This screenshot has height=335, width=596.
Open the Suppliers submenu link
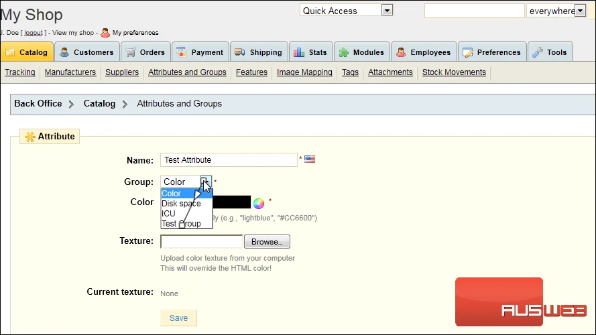point(122,72)
